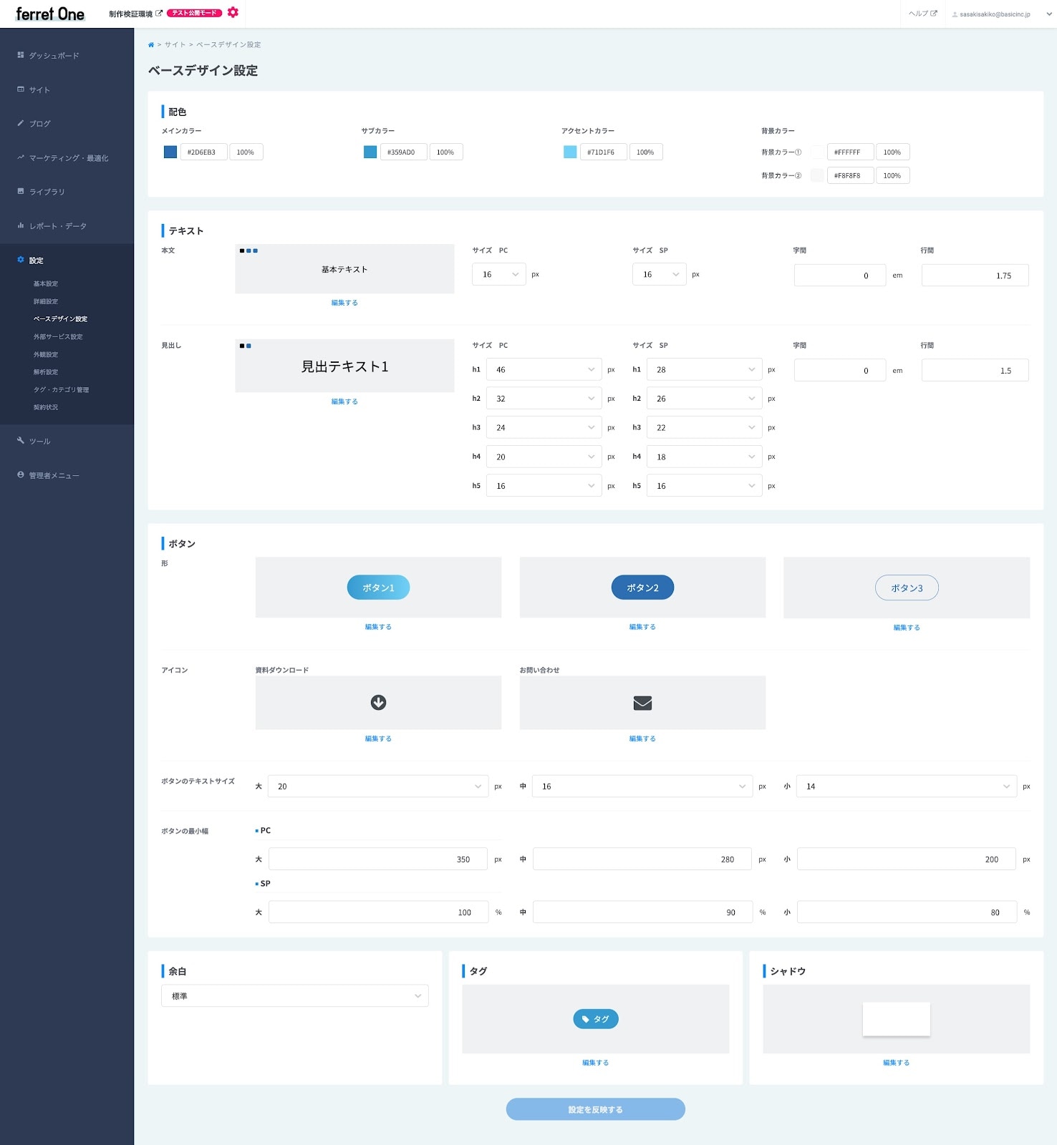Click 編集する under シャドウ preview
The width and height of the screenshot is (1057, 1145).
(x=896, y=1063)
